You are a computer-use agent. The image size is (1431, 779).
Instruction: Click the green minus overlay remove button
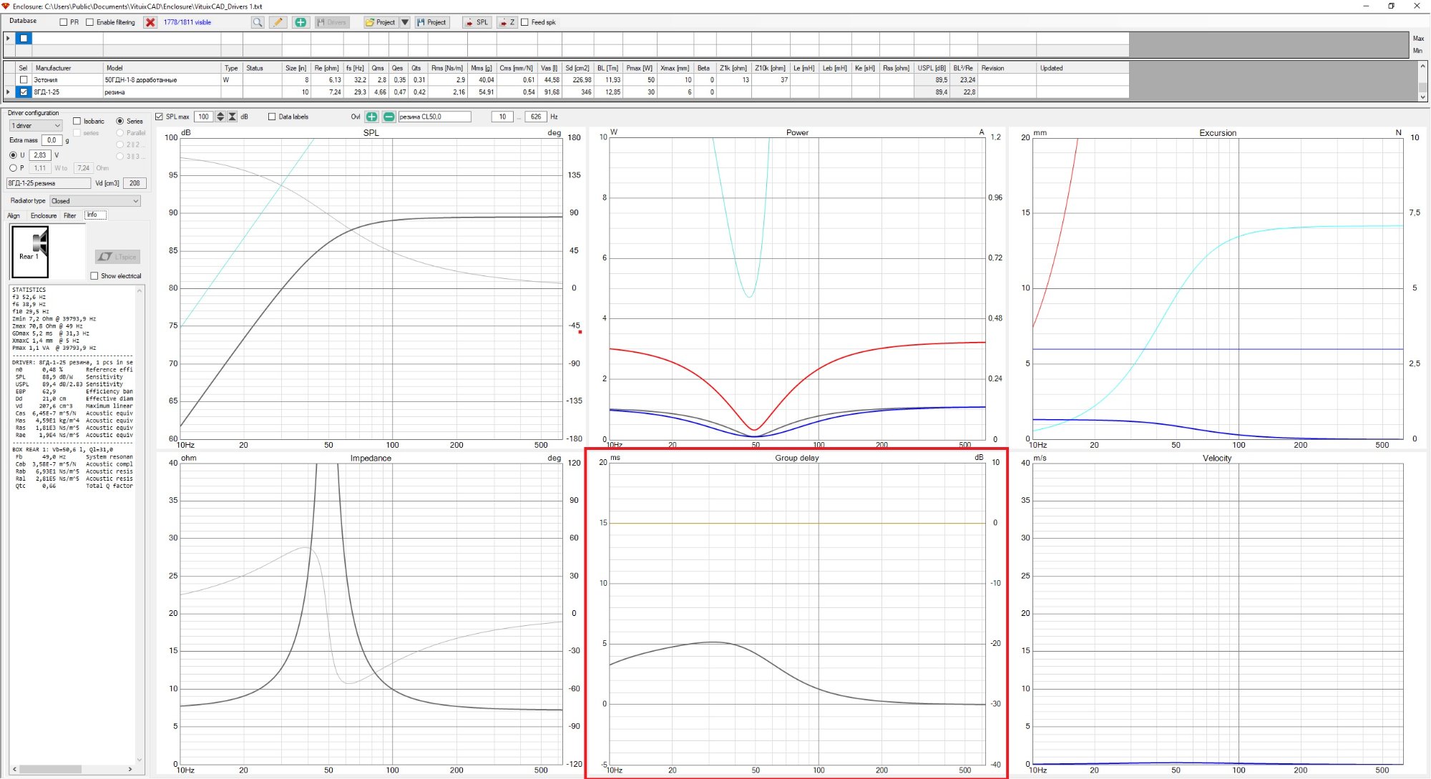point(389,117)
